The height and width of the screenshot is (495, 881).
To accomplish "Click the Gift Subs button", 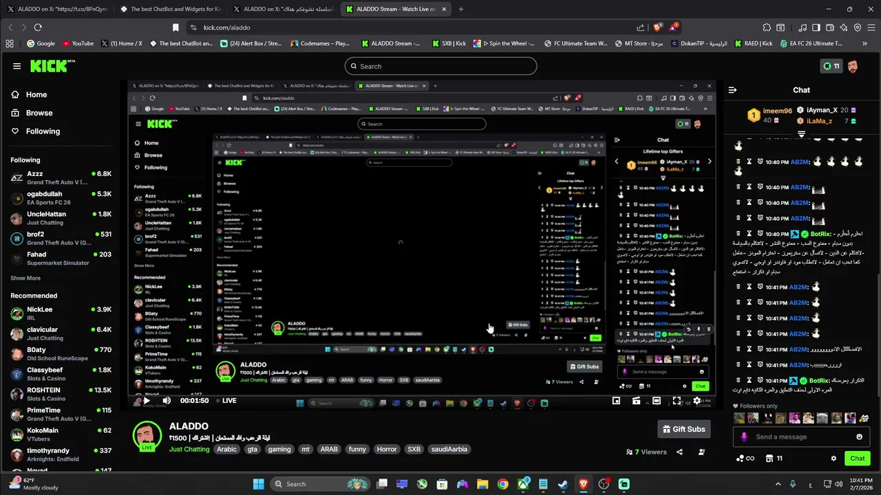I will [684, 429].
